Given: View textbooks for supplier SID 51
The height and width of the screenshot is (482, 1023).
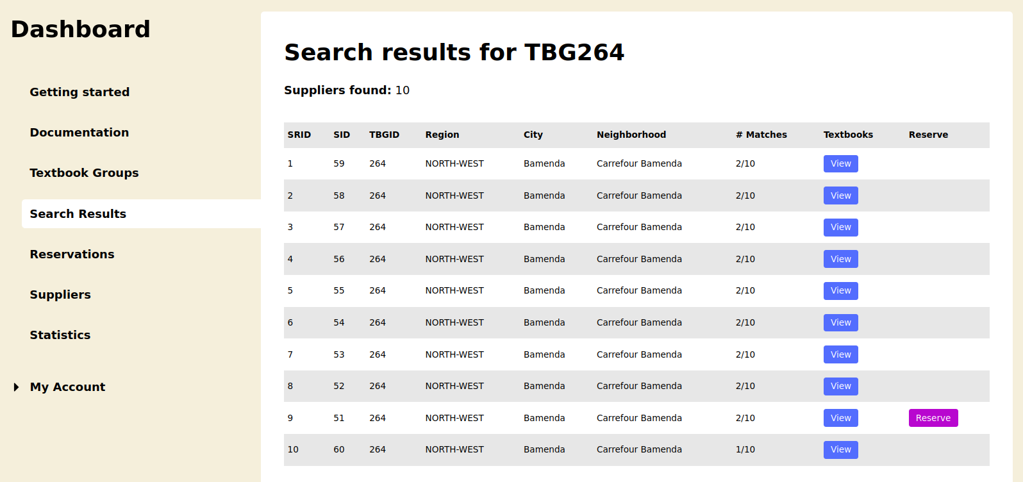Looking at the screenshot, I should 840,418.
